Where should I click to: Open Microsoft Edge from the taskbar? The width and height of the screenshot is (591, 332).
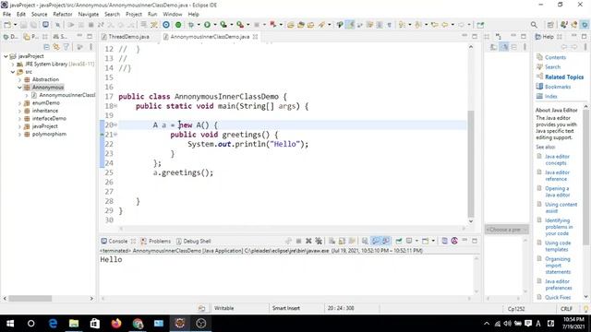coord(53,324)
